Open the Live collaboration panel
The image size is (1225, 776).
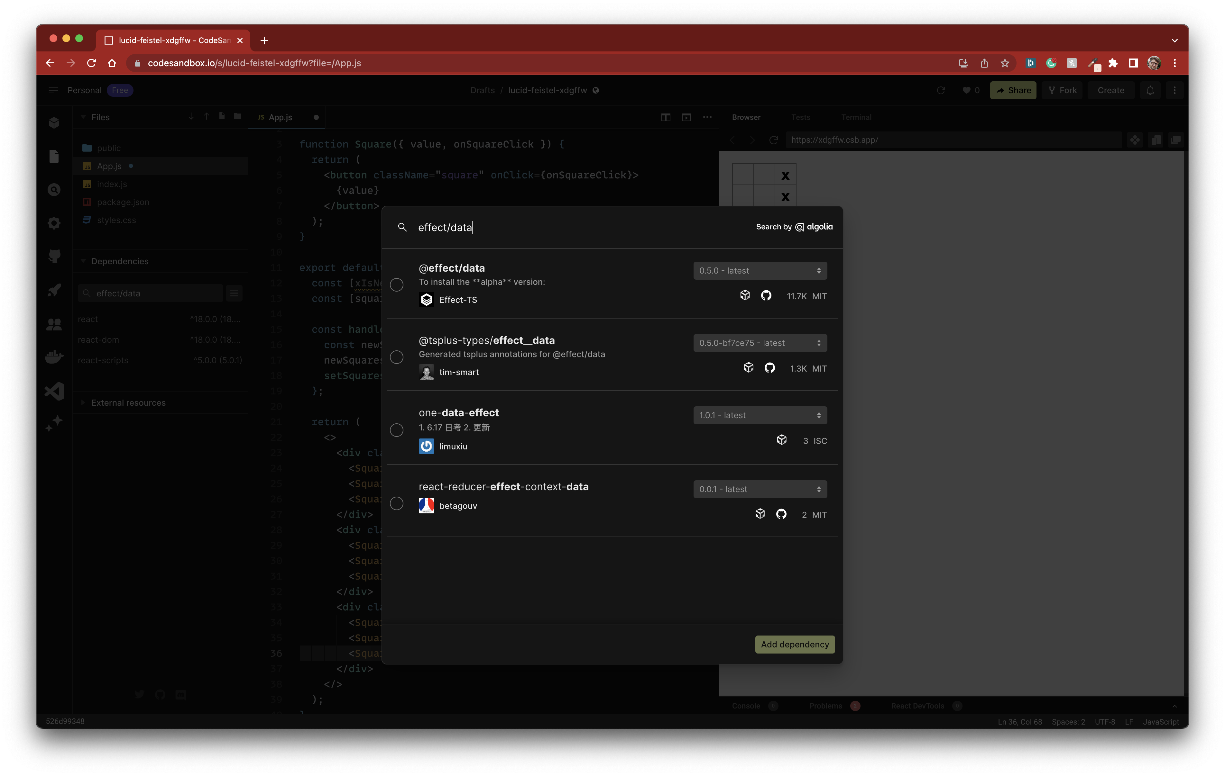click(54, 324)
